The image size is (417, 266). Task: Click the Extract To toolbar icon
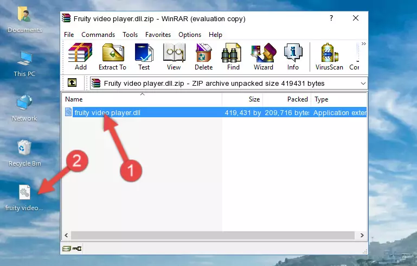tap(112, 56)
